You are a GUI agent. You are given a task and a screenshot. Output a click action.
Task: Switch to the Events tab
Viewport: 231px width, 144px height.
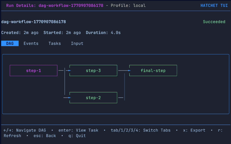[31, 44]
